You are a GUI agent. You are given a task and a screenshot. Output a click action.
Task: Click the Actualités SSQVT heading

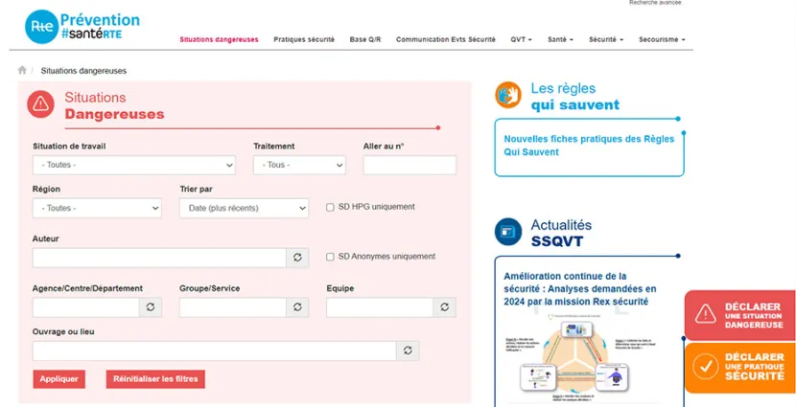coord(561,233)
